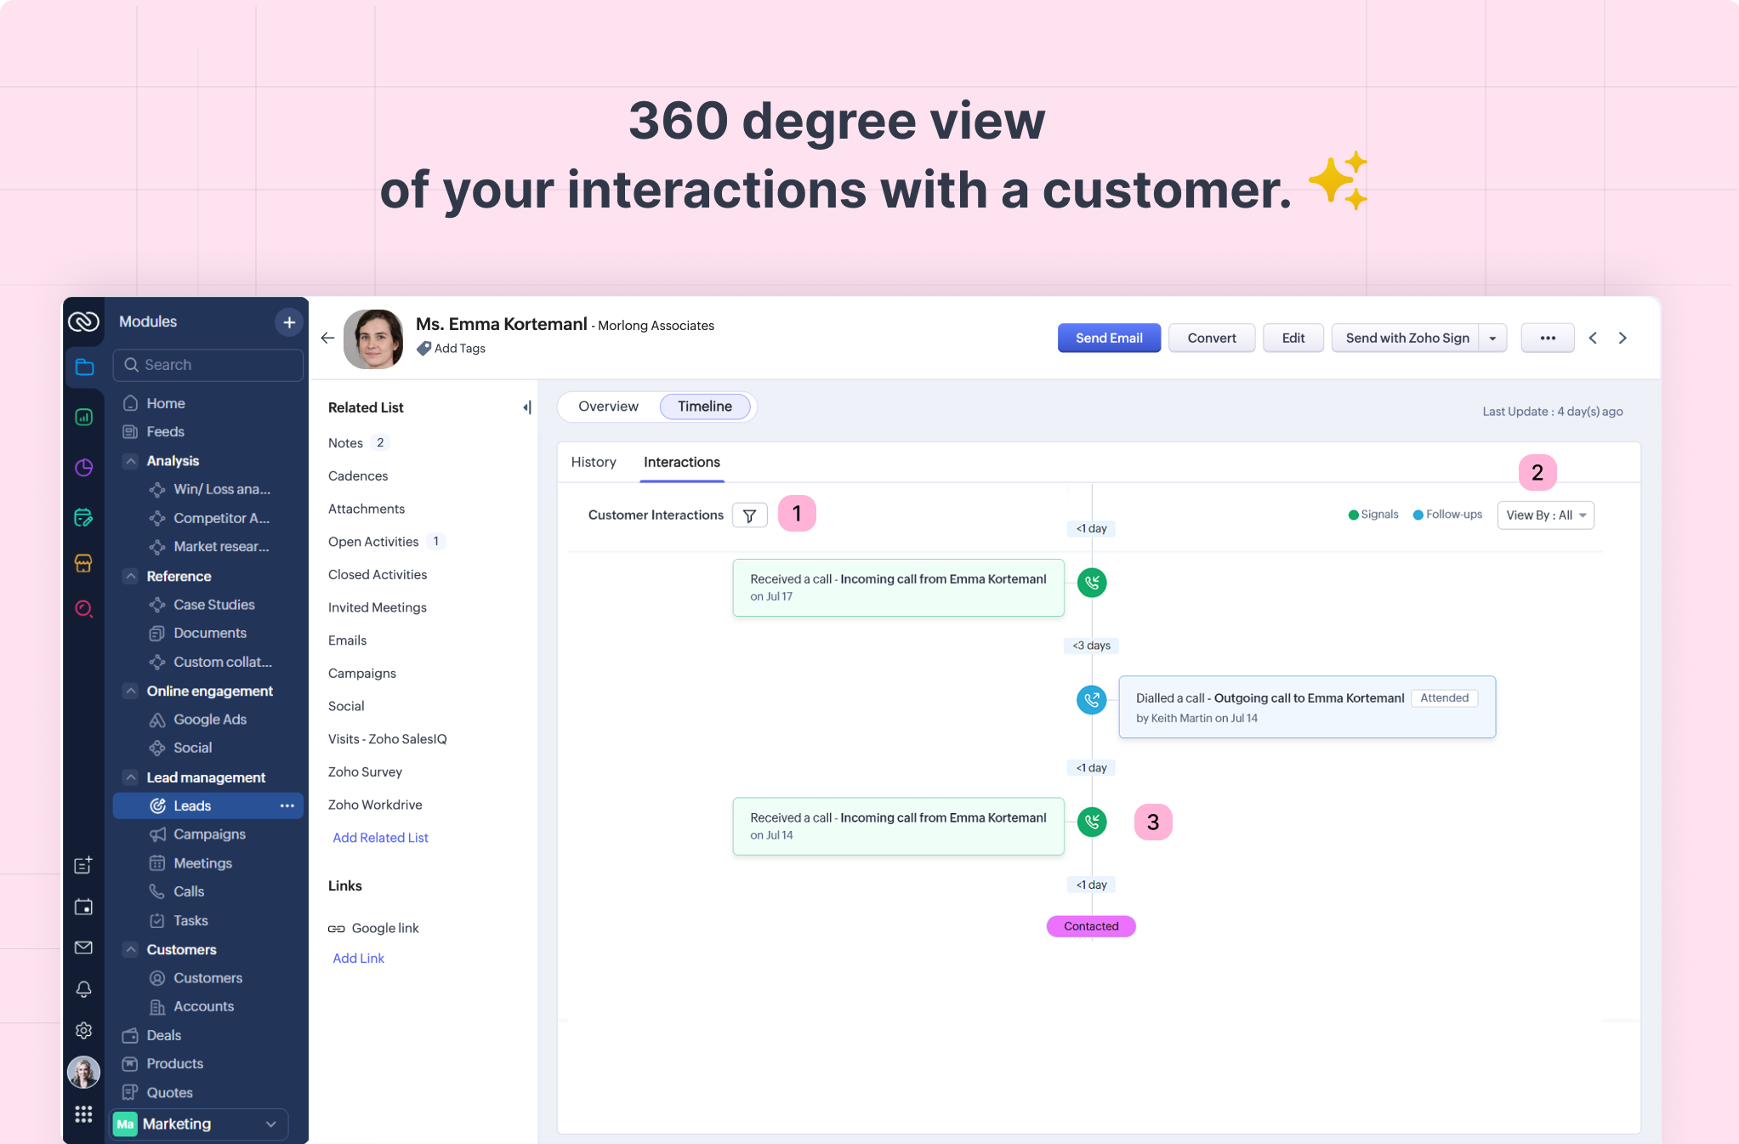Screen dimensions: 1739x1144
Task: Toggle the Signals legend indicator
Action: pyautogui.click(x=1353, y=515)
